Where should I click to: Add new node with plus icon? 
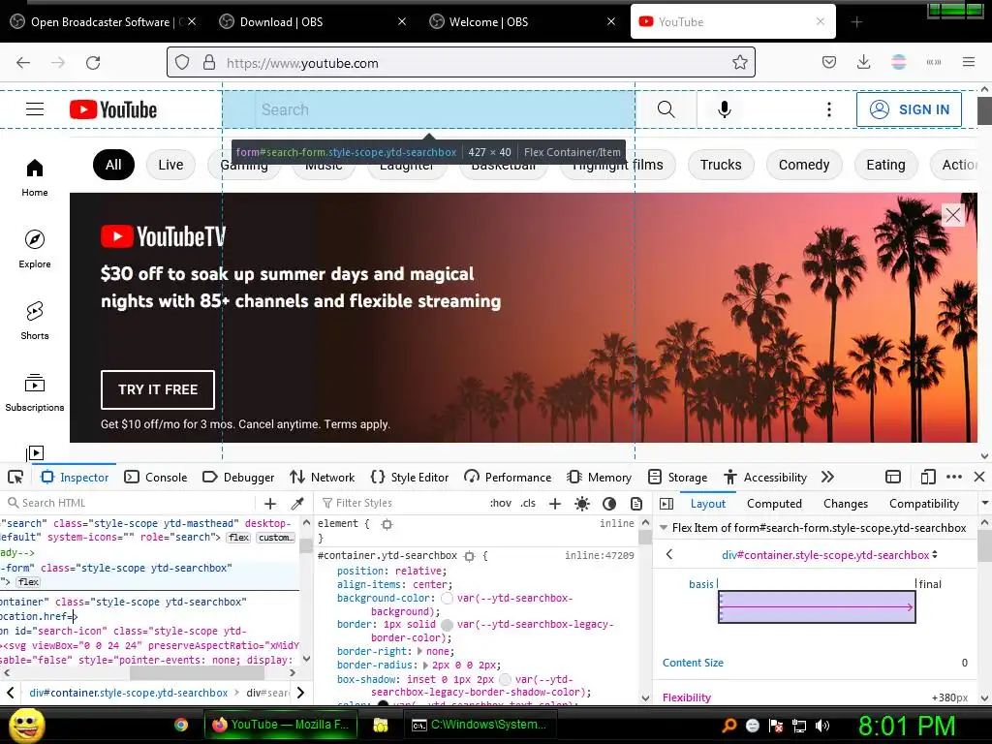(270, 503)
